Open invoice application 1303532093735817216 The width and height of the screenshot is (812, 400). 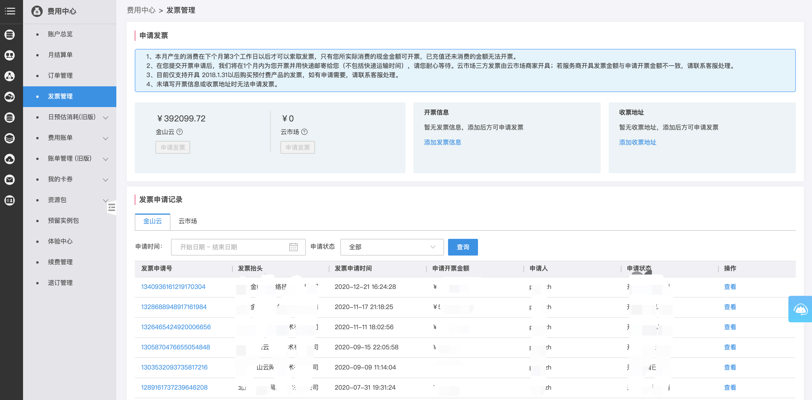(x=174, y=367)
